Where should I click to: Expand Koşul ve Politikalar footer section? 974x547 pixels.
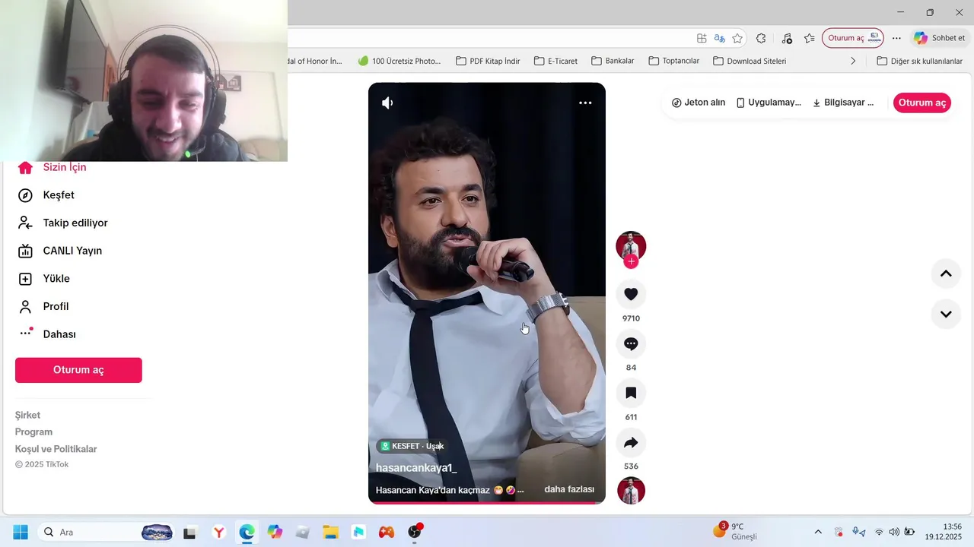tap(56, 449)
